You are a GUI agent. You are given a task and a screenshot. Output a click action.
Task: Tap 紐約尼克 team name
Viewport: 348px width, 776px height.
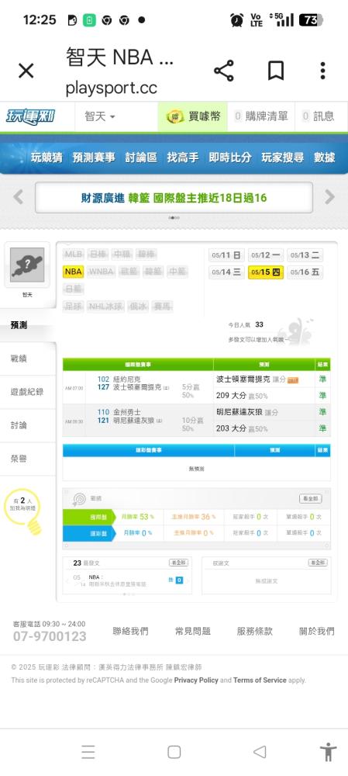pos(126,379)
